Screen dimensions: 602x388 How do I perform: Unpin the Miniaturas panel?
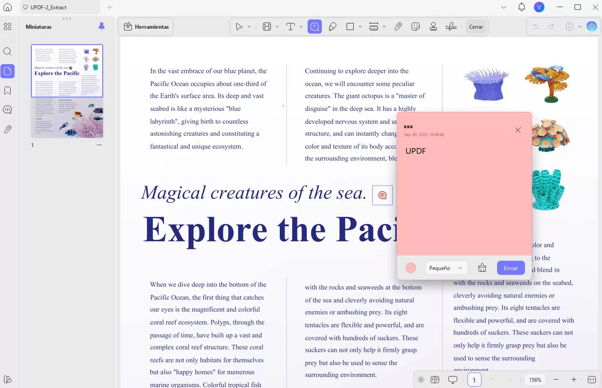click(101, 27)
